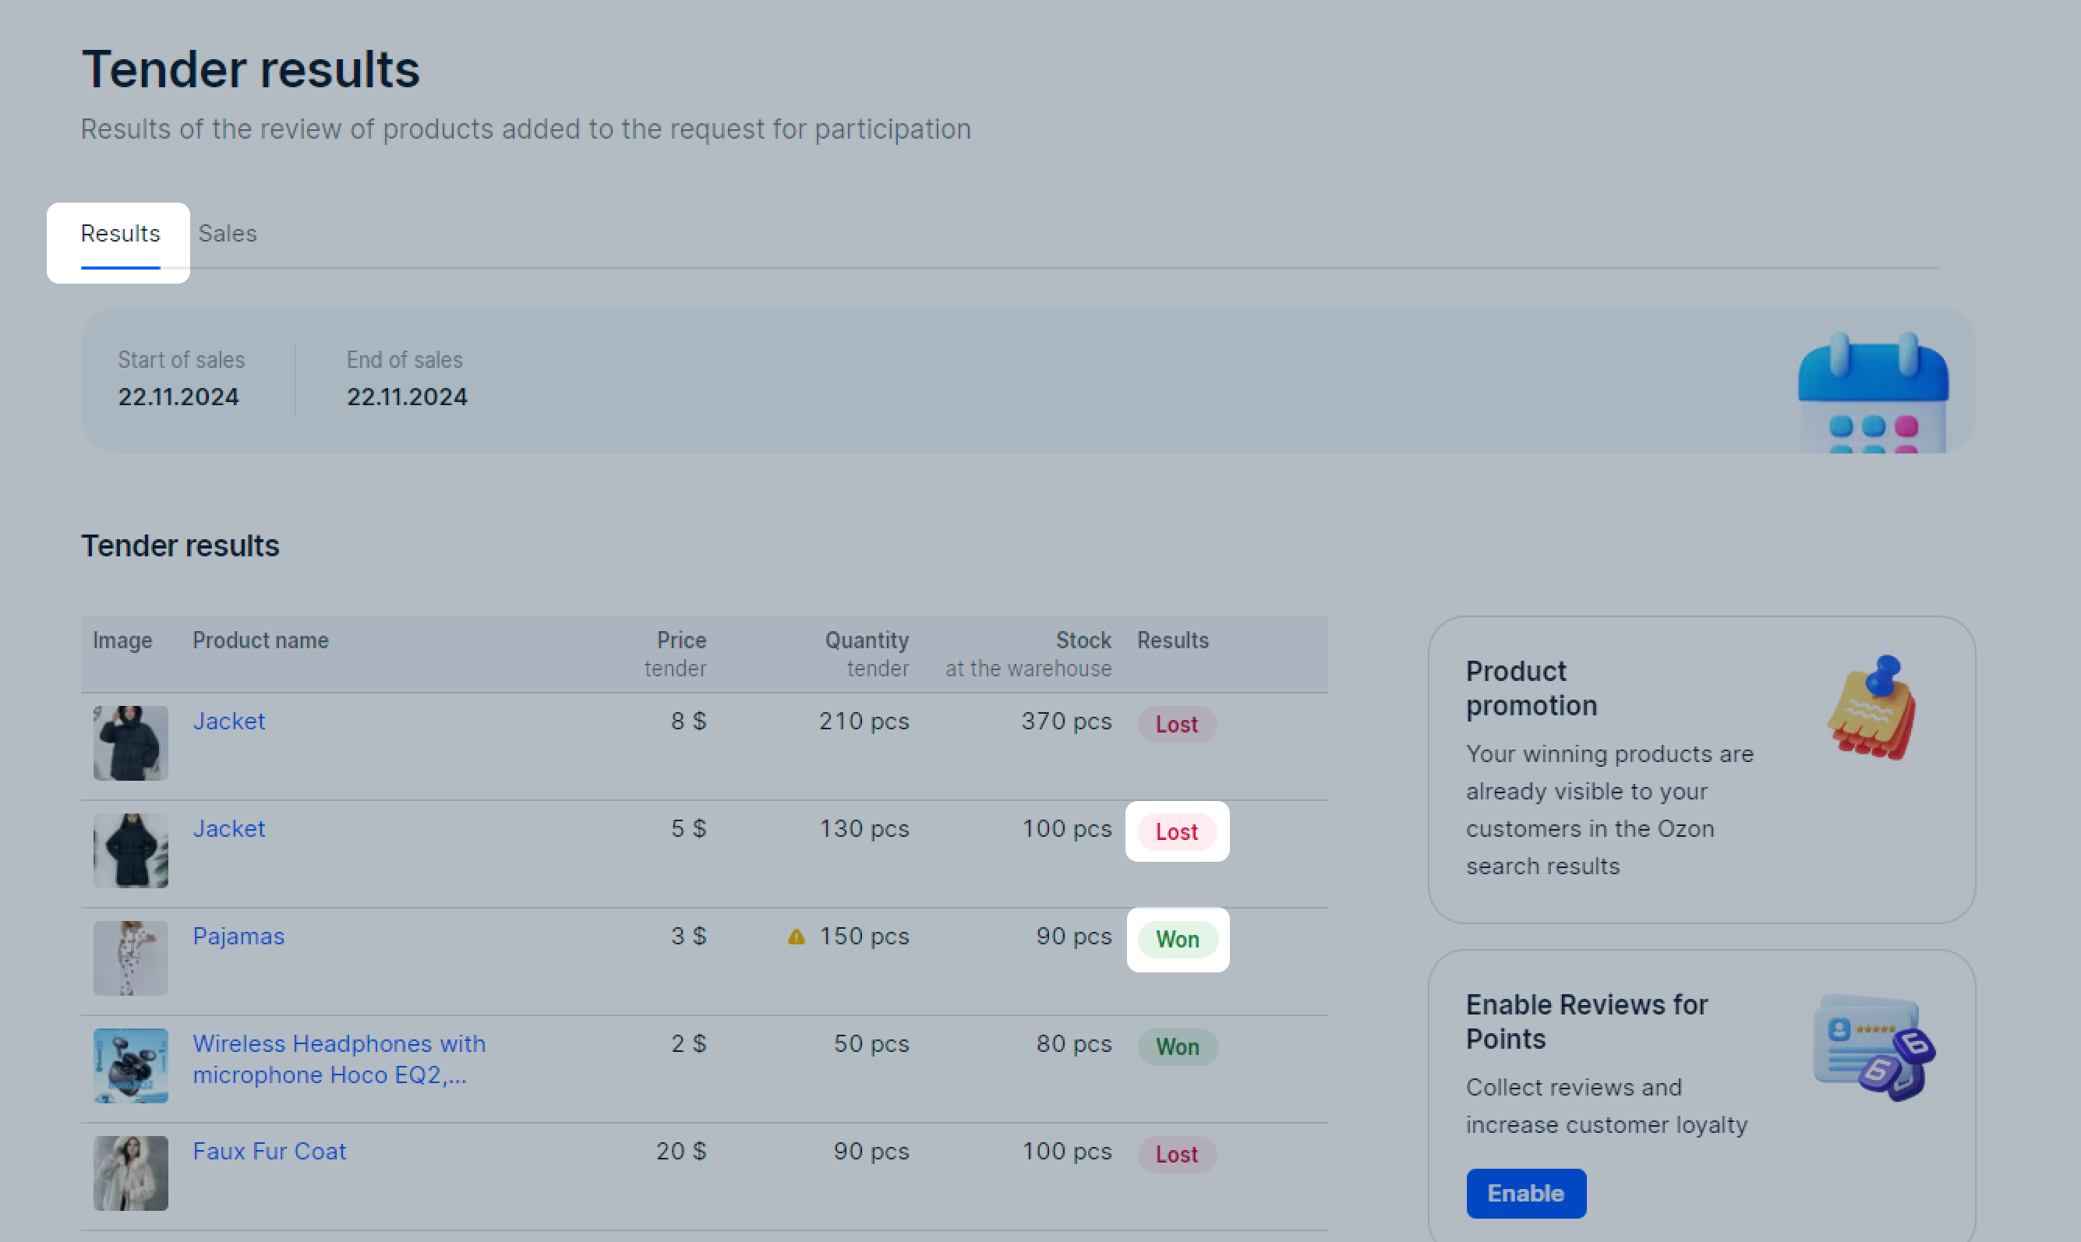
Task: Click the Lost badge in the 8 $ Jacket row
Action: (1177, 724)
